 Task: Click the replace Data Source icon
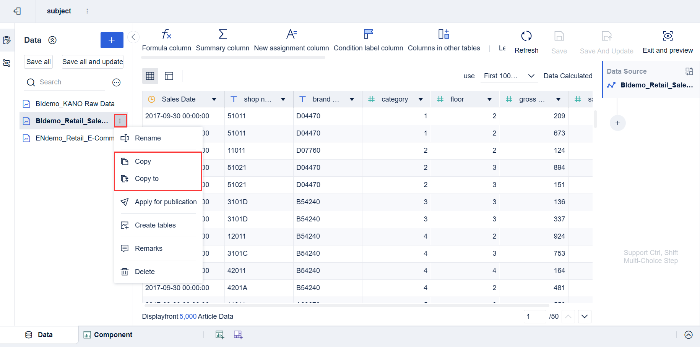[690, 71]
